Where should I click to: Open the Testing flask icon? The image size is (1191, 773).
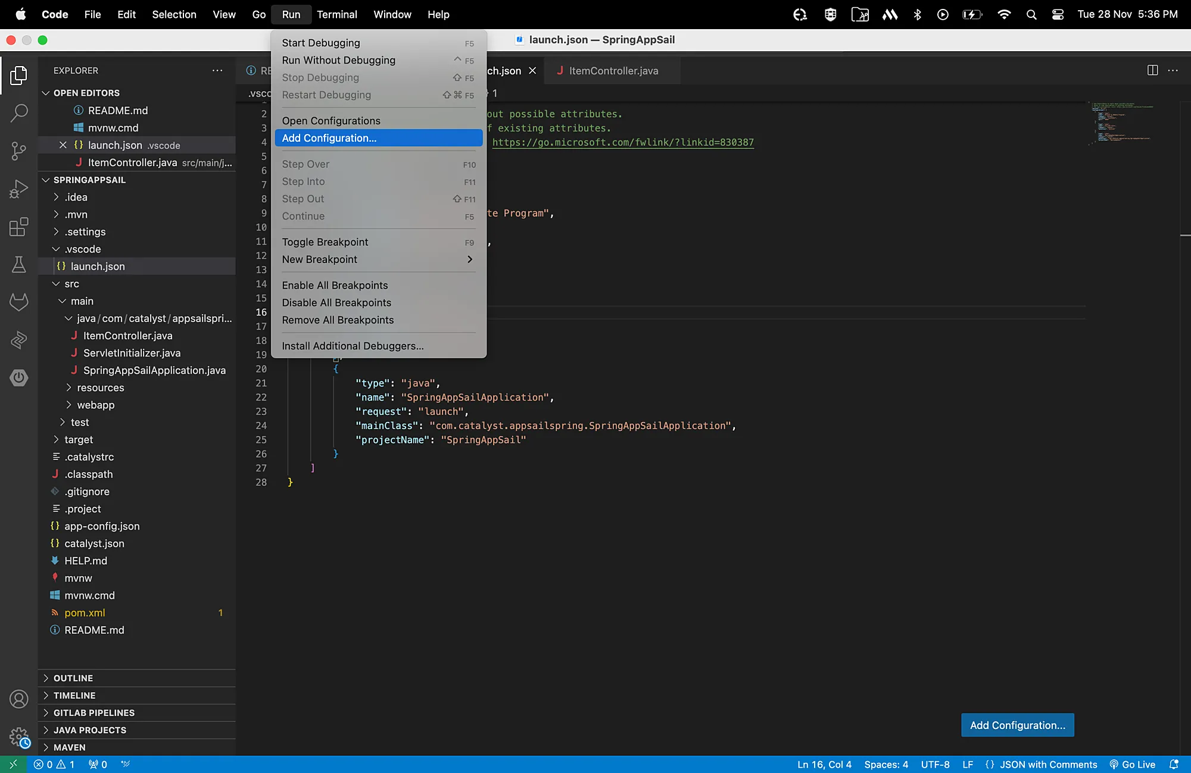pos(18,265)
